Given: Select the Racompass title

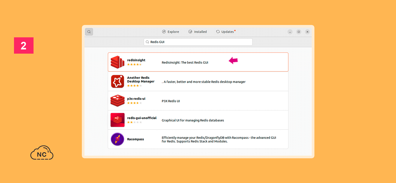Looking at the screenshot, I should [135, 139].
